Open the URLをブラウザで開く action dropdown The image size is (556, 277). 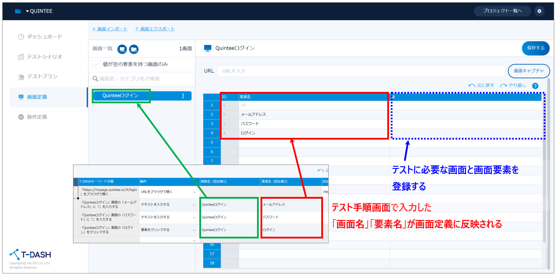(194, 192)
